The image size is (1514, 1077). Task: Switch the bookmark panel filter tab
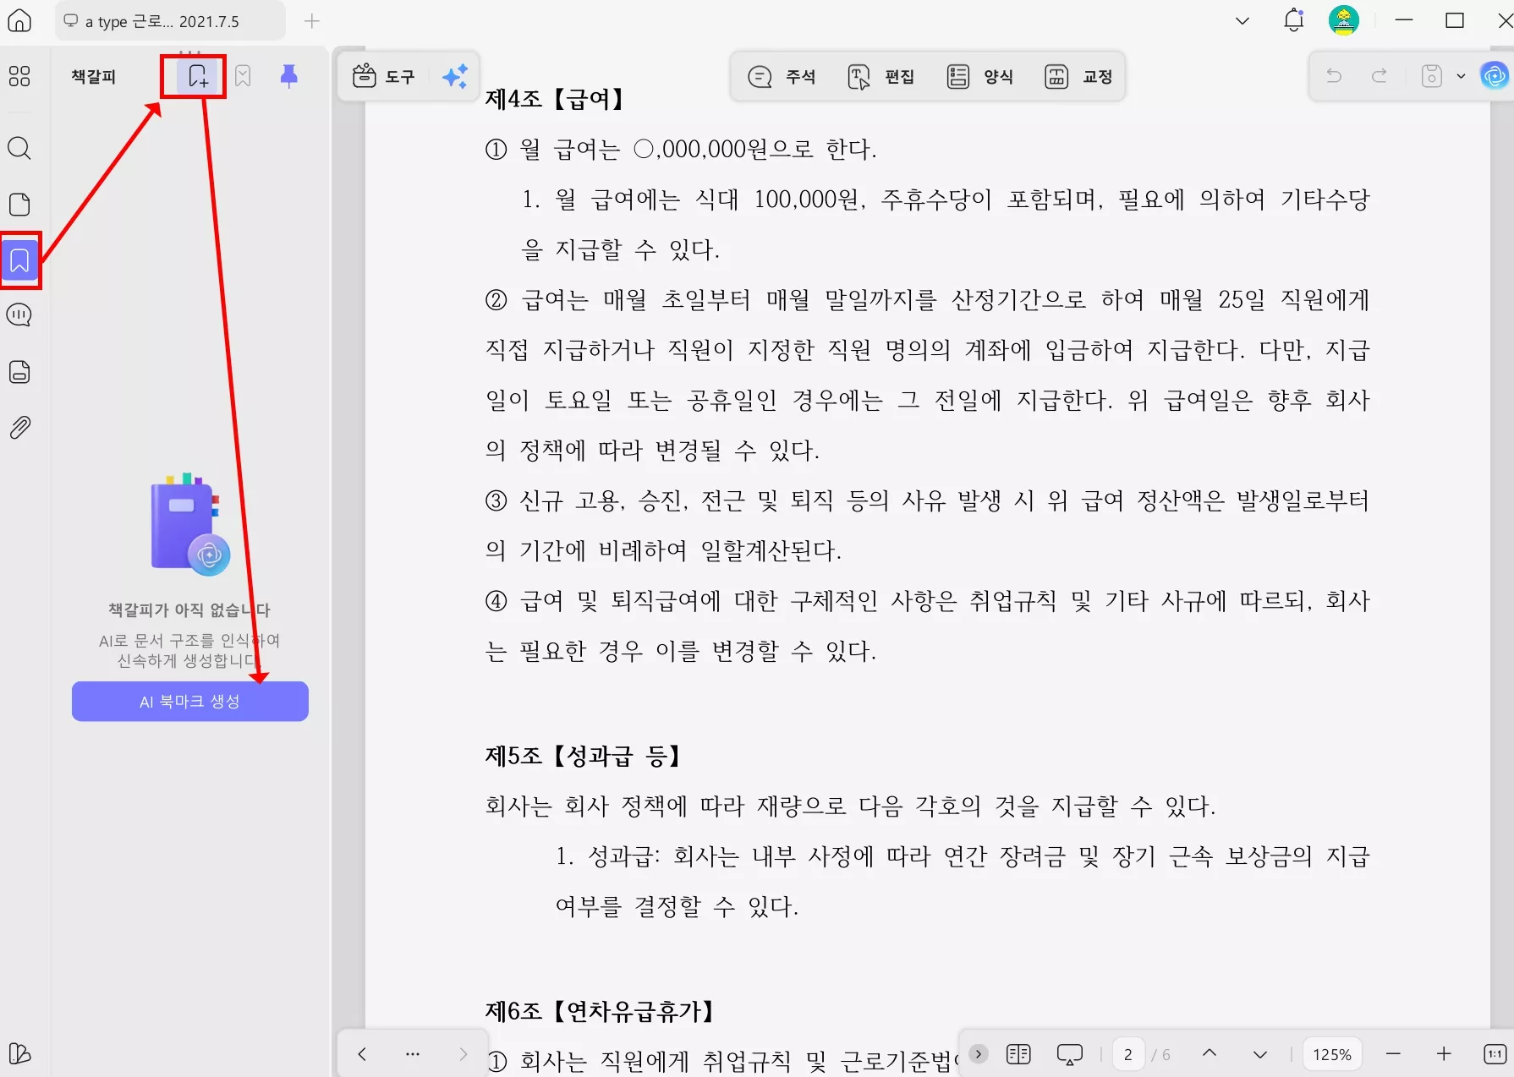[244, 76]
